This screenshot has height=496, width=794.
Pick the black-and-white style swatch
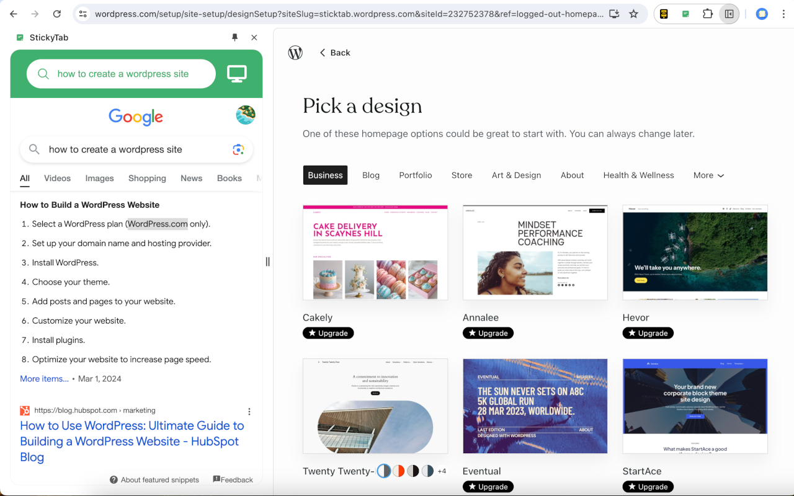tap(413, 471)
